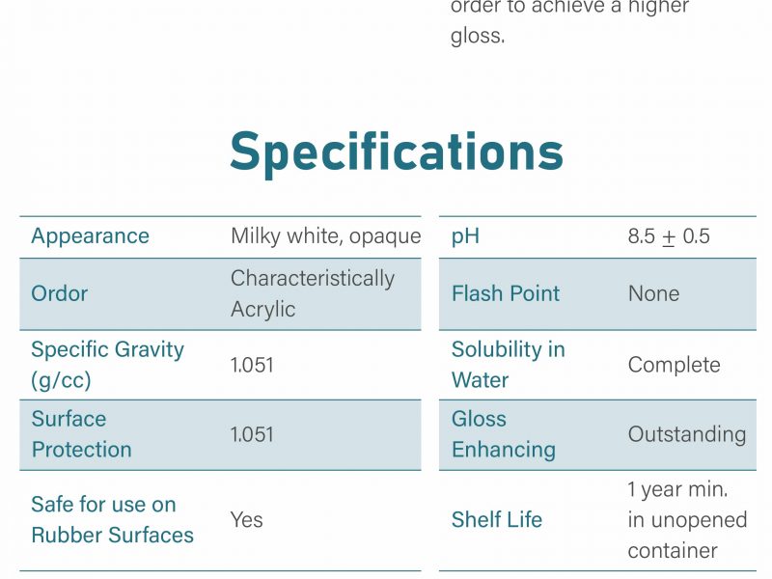This screenshot has width=772, height=579.
Task: Select Safe for use on Rubber Surfaces
Action: coord(112,519)
